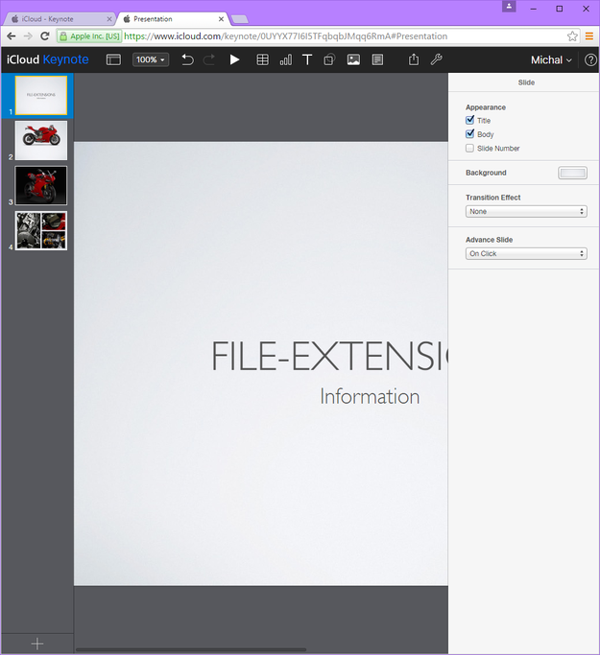The image size is (600, 655).
Task: Select slide 4 collage thumbnail
Action: 41,230
